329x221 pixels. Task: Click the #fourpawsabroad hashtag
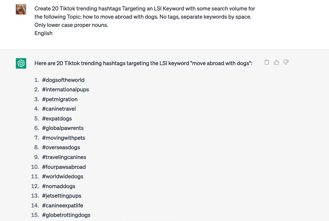coord(64,167)
